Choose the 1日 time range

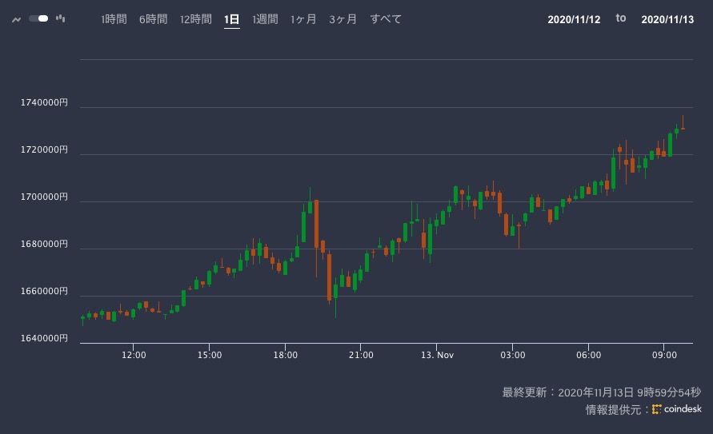(232, 19)
